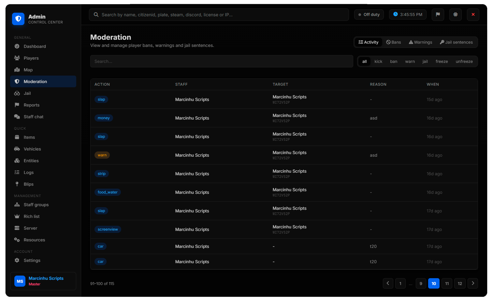This screenshot has height=300, width=493.
Task: Jump to page 12
Action: [x=460, y=283]
